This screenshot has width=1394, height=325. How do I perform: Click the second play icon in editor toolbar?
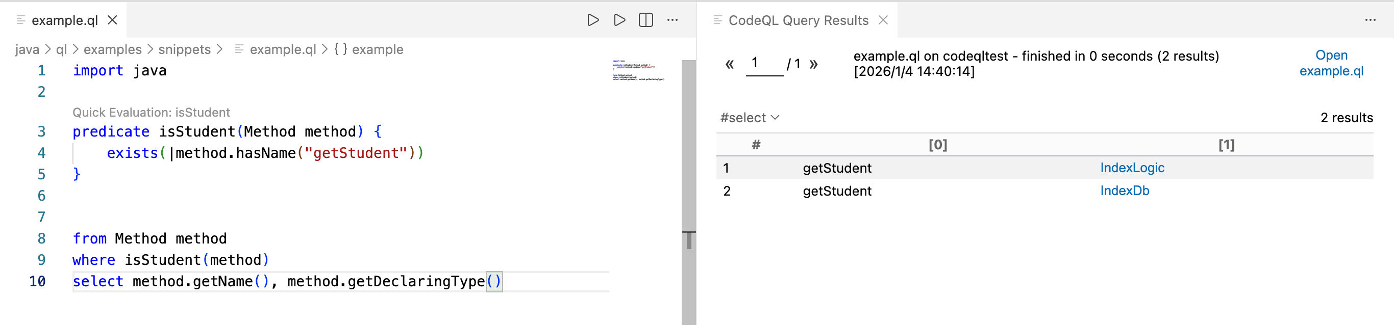coord(619,20)
